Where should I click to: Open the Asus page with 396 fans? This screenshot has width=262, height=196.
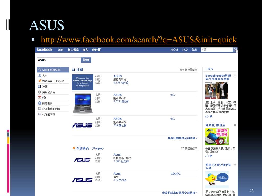(117, 174)
